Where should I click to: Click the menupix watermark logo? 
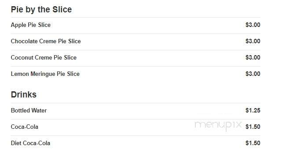click(218, 125)
